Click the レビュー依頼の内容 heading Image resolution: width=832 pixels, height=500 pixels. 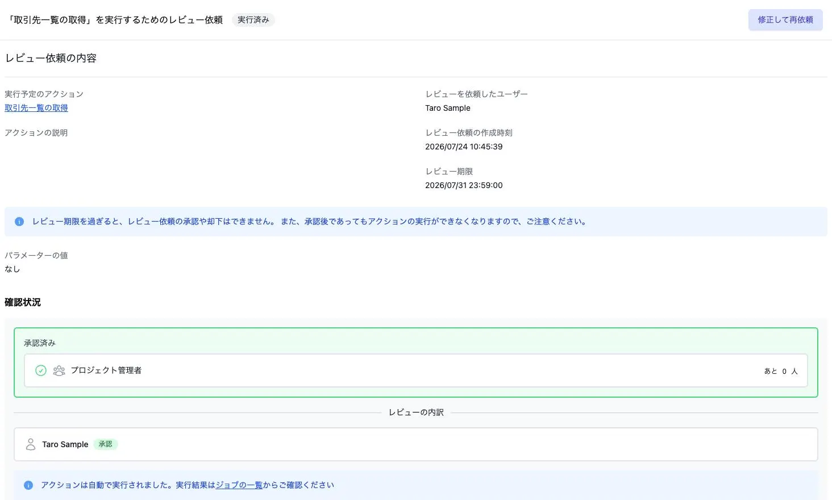click(51, 58)
